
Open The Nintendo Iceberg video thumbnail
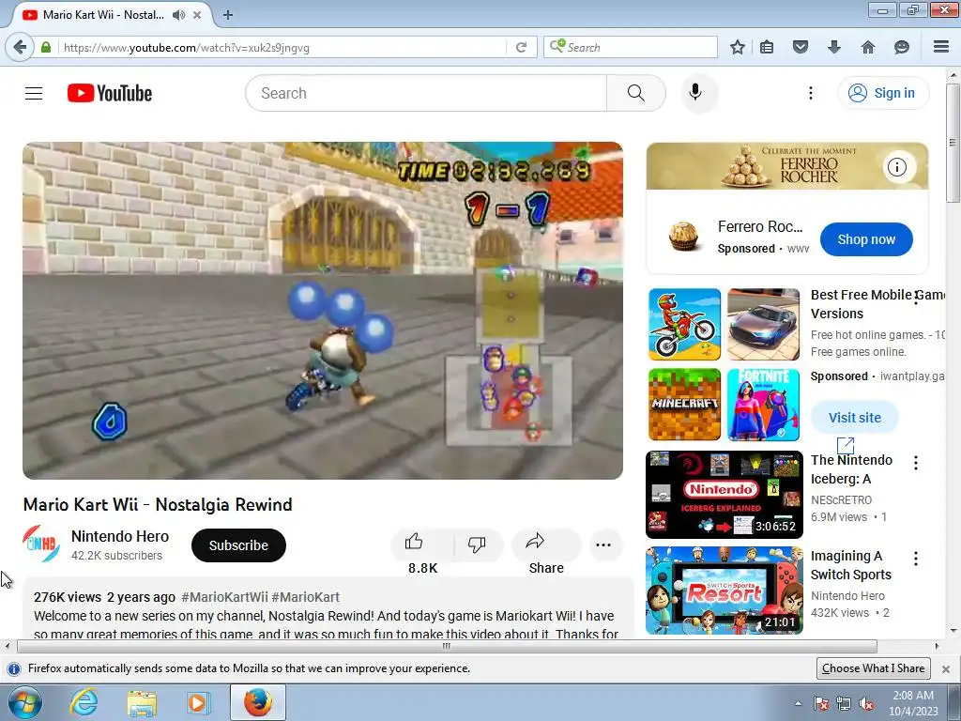(x=724, y=495)
